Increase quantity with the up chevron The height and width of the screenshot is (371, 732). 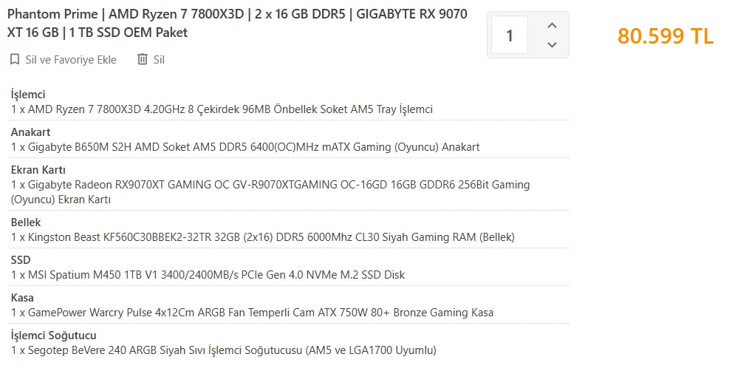[551, 26]
